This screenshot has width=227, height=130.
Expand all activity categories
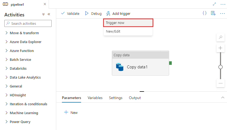(44, 14)
